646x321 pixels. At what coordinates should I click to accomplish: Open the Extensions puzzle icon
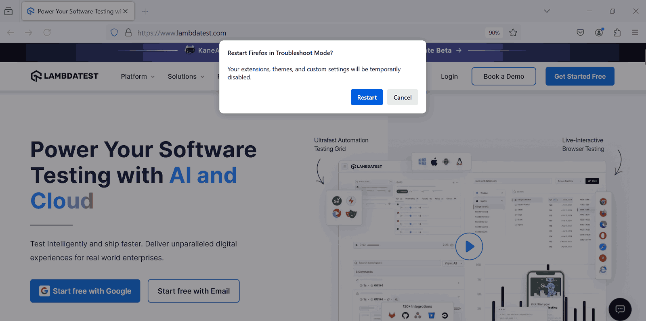(x=617, y=33)
